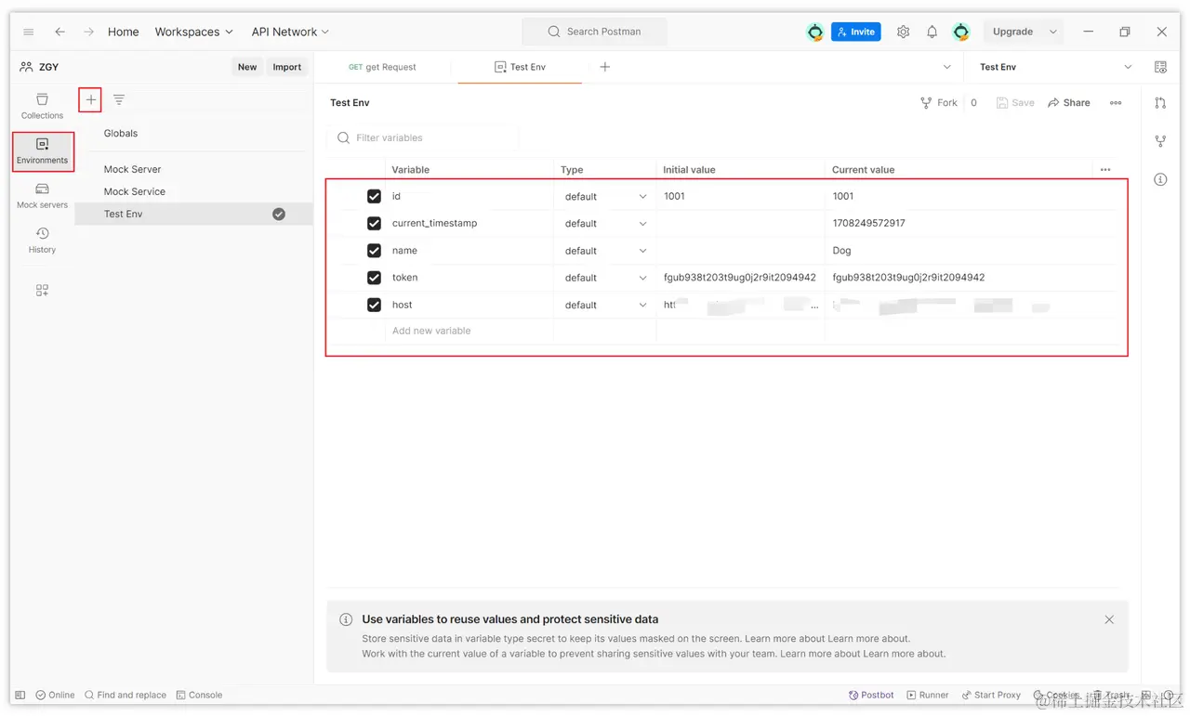Select Globals in the environment list
Image resolution: width=1190 pixels, height=716 pixels.
coord(121,134)
